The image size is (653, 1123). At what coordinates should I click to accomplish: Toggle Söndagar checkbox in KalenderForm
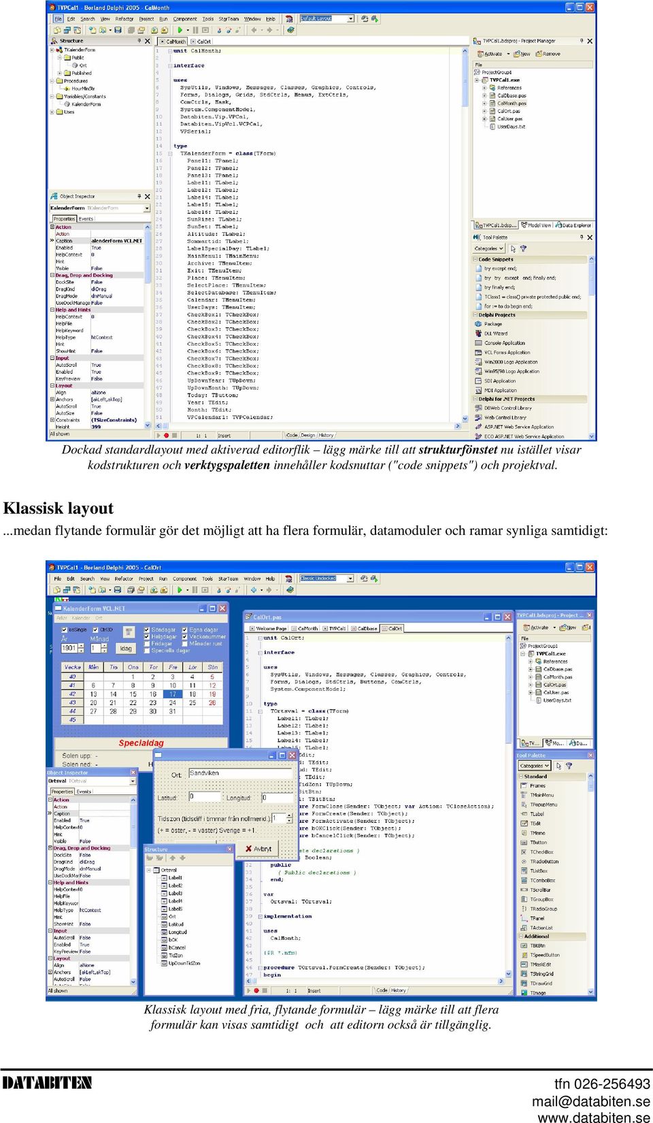[x=147, y=630]
